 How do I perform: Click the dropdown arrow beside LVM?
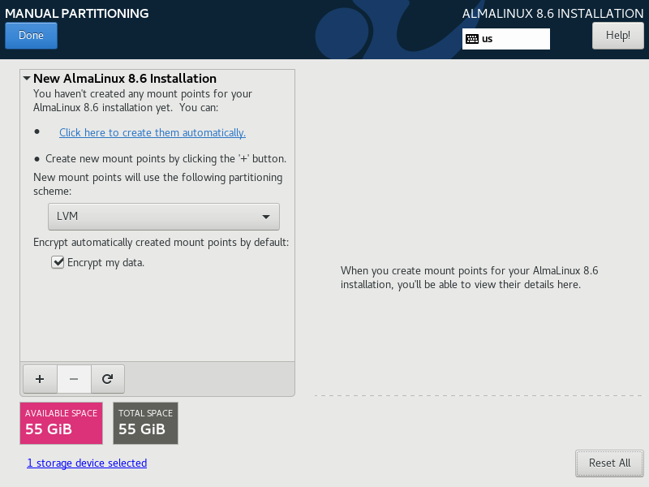266,217
